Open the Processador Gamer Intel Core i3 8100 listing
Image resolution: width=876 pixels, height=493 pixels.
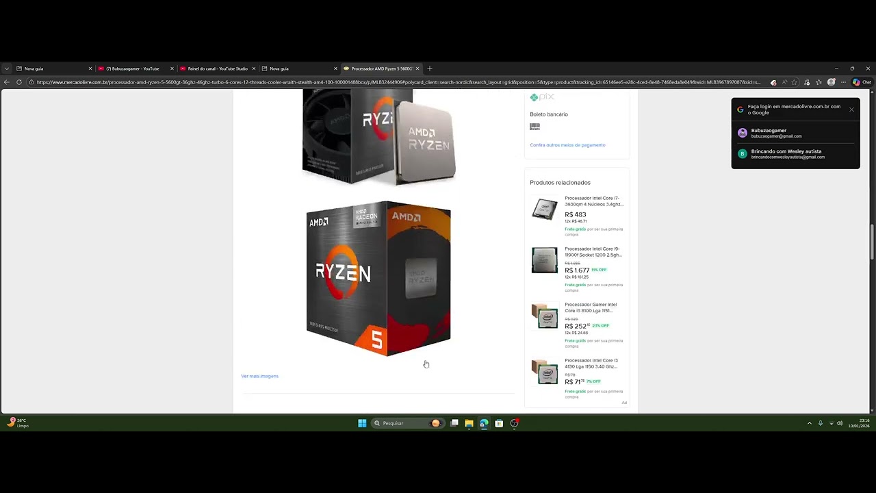(591, 307)
